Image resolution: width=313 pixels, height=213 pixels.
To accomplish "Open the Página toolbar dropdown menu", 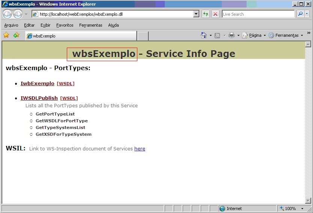I will coord(254,35).
